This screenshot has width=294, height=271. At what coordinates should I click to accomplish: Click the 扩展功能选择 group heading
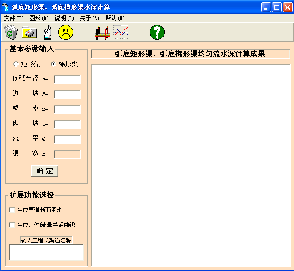click(32, 195)
